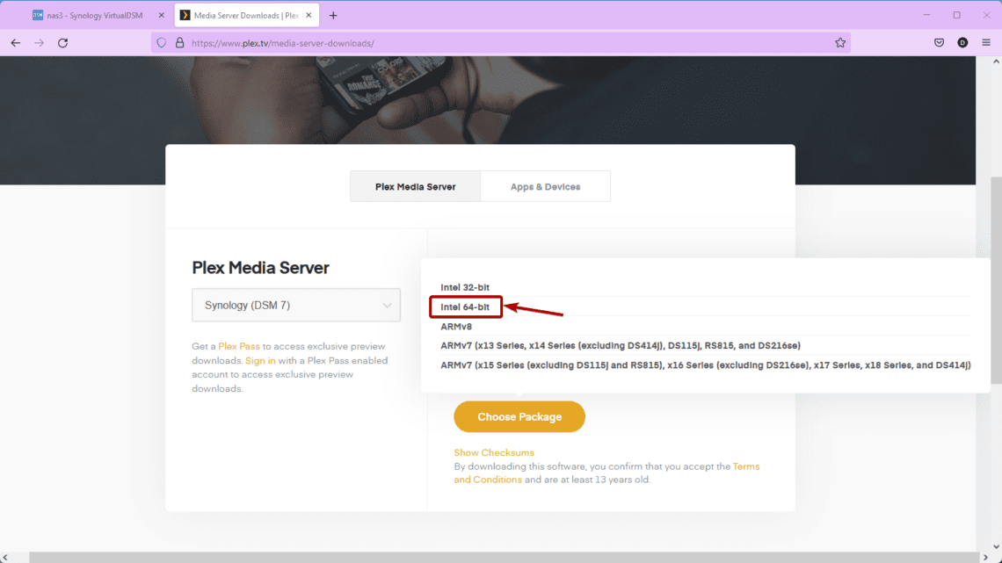Click the scroll down arrow
1002x563 pixels.
point(996,547)
